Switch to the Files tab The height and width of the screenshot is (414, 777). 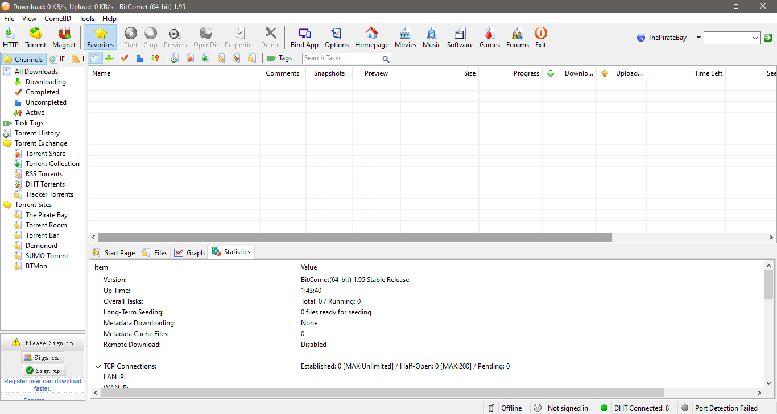point(155,252)
